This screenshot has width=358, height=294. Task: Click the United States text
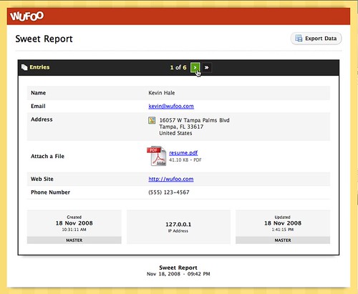coord(175,133)
